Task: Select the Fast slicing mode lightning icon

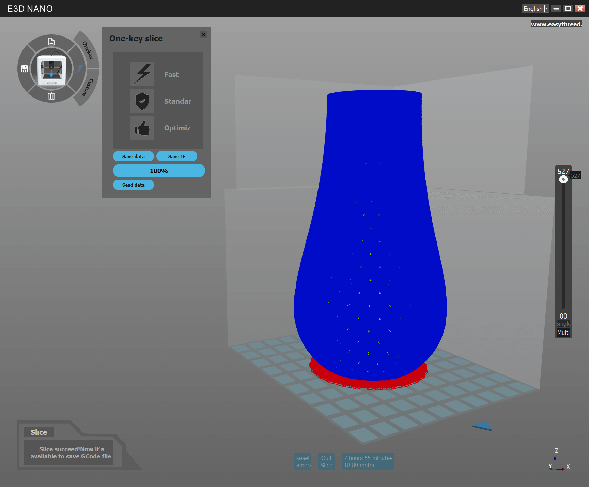Action: point(142,74)
